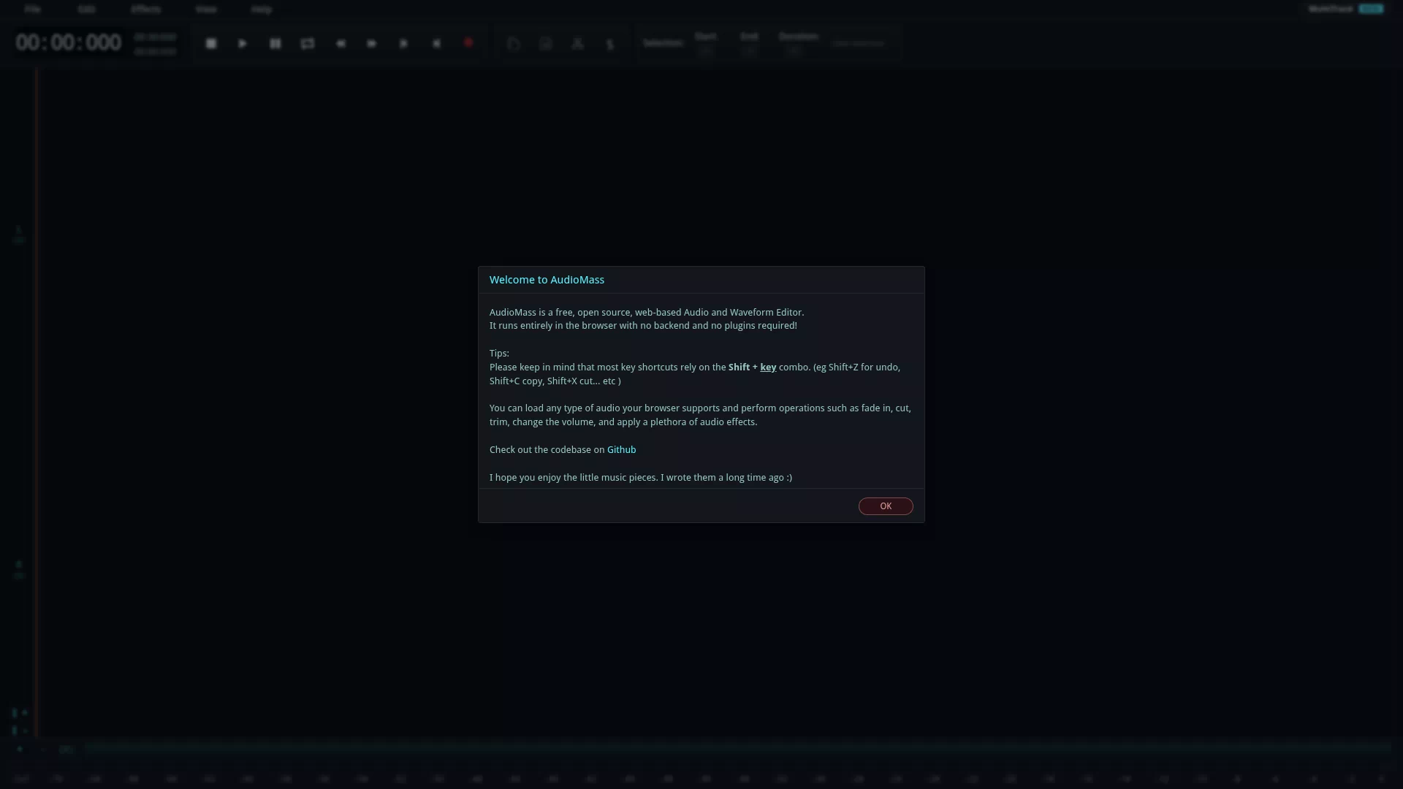Click the 00:00:000 time display
1403x789 pixels.
(69, 42)
